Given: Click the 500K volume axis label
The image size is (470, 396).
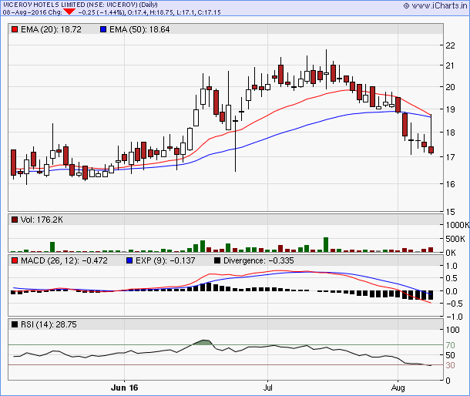Looking at the screenshot, I should click(x=455, y=239).
